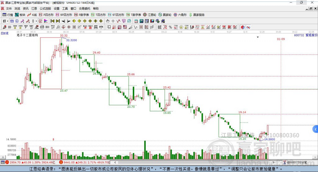Open the 9P四方形 tool
The width and height of the screenshot is (318, 172).
[64, 15]
